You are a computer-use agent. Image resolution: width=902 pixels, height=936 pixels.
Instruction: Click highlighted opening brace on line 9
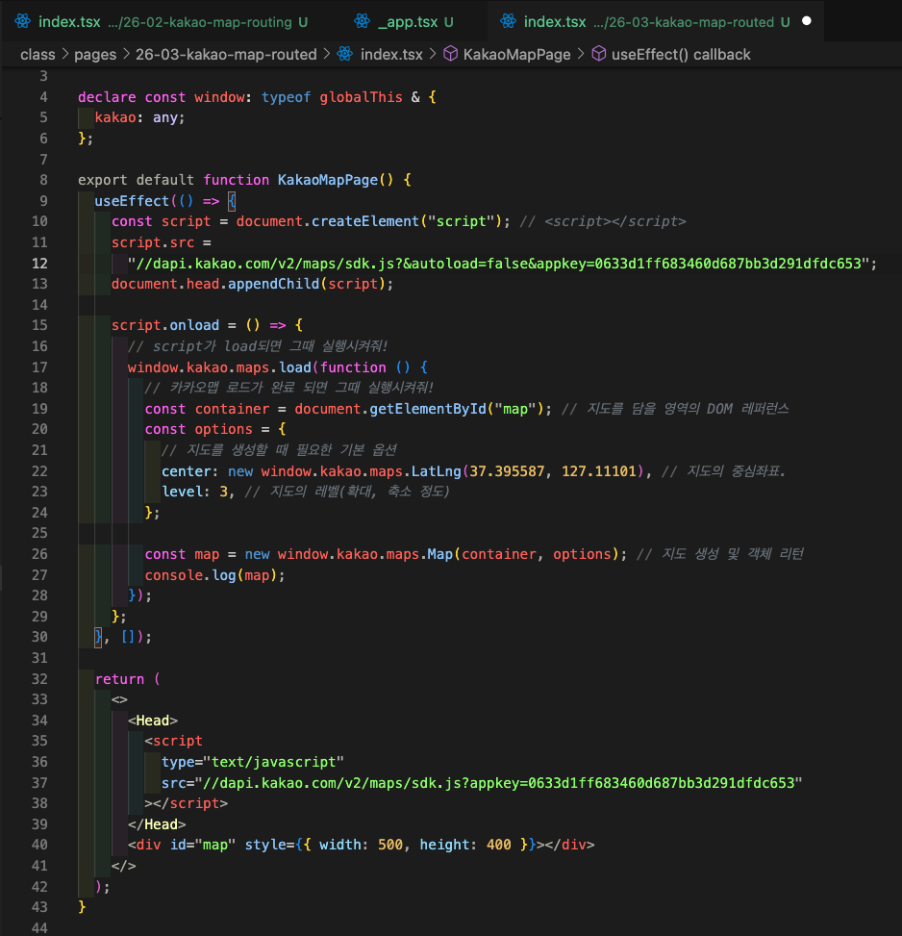click(x=232, y=200)
